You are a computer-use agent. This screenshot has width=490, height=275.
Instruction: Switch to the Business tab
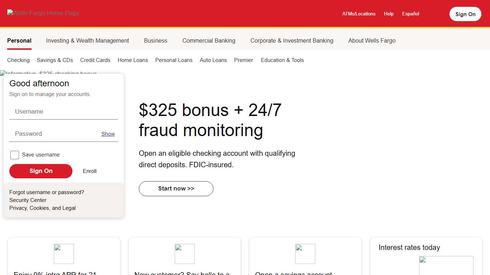click(x=155, y=40)
